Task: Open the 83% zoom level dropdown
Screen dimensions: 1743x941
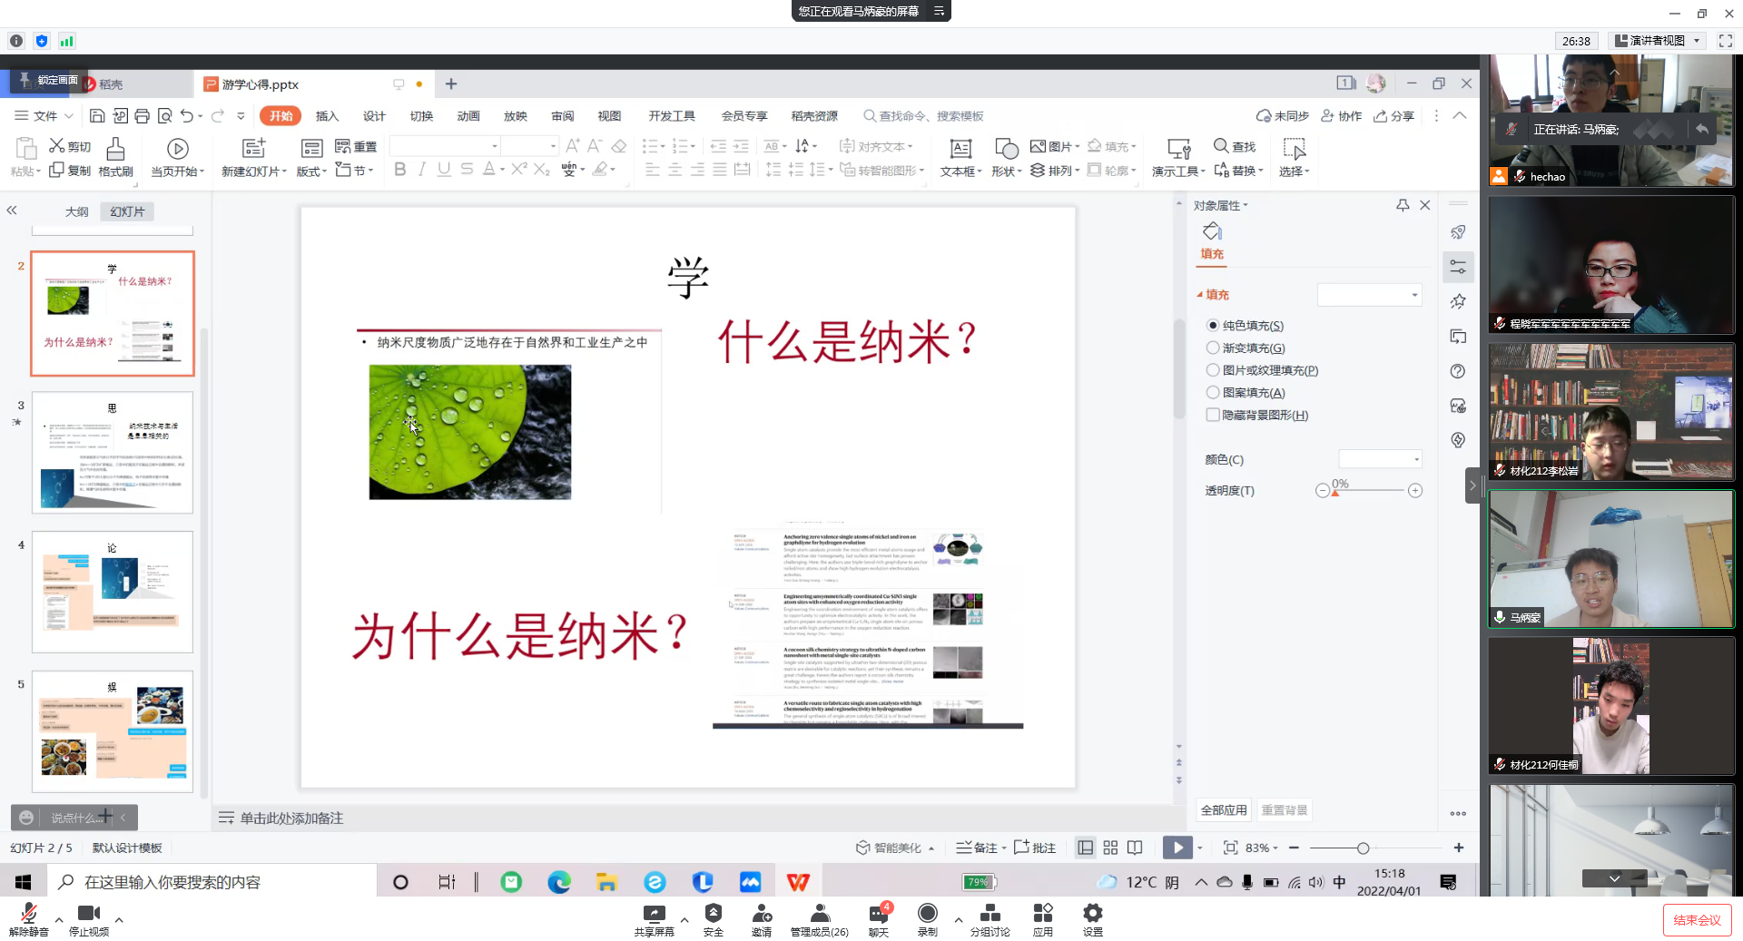Action: coord(1261,848)
